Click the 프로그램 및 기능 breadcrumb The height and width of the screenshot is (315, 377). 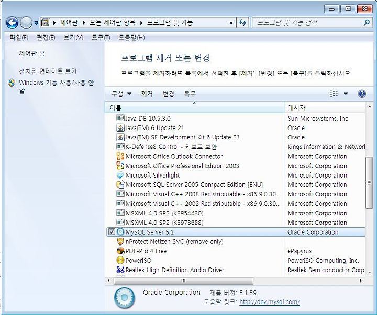[x=170, y=23]
